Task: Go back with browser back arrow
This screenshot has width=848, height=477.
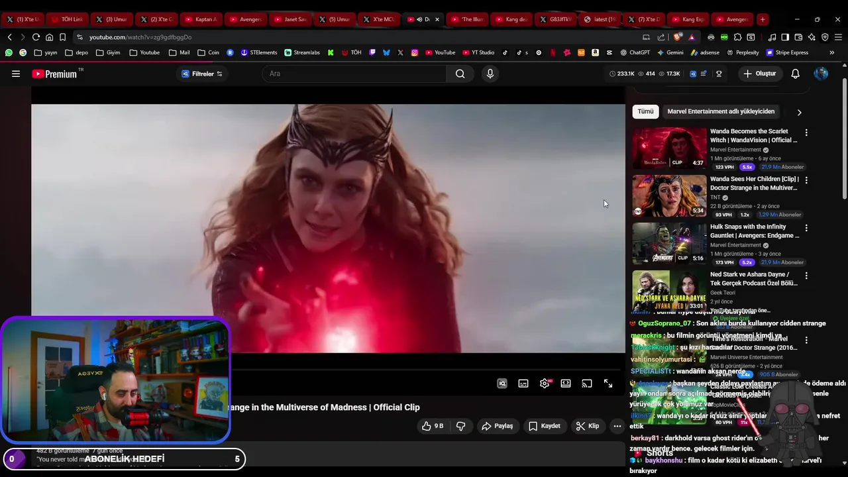Action: click(9, 37)
